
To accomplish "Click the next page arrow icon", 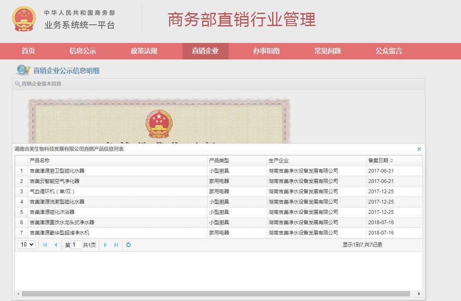I will click(105, 245).
